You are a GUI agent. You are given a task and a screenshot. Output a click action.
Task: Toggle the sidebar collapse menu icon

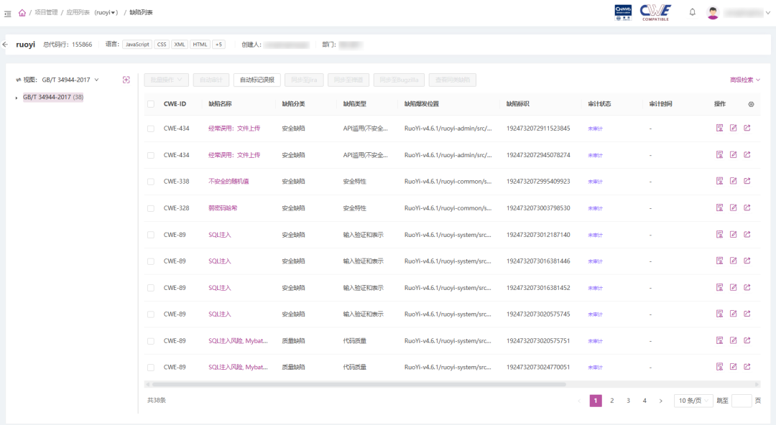[x=8, y=13]
